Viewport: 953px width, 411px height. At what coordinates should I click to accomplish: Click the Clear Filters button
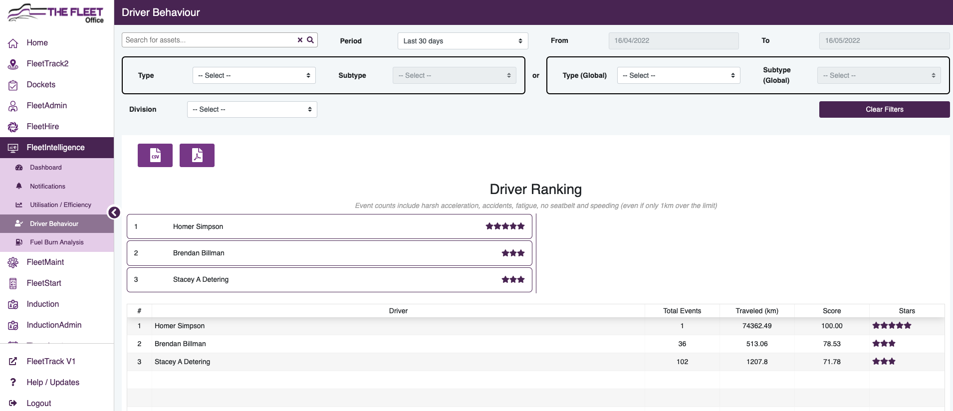tap(884, 109)
